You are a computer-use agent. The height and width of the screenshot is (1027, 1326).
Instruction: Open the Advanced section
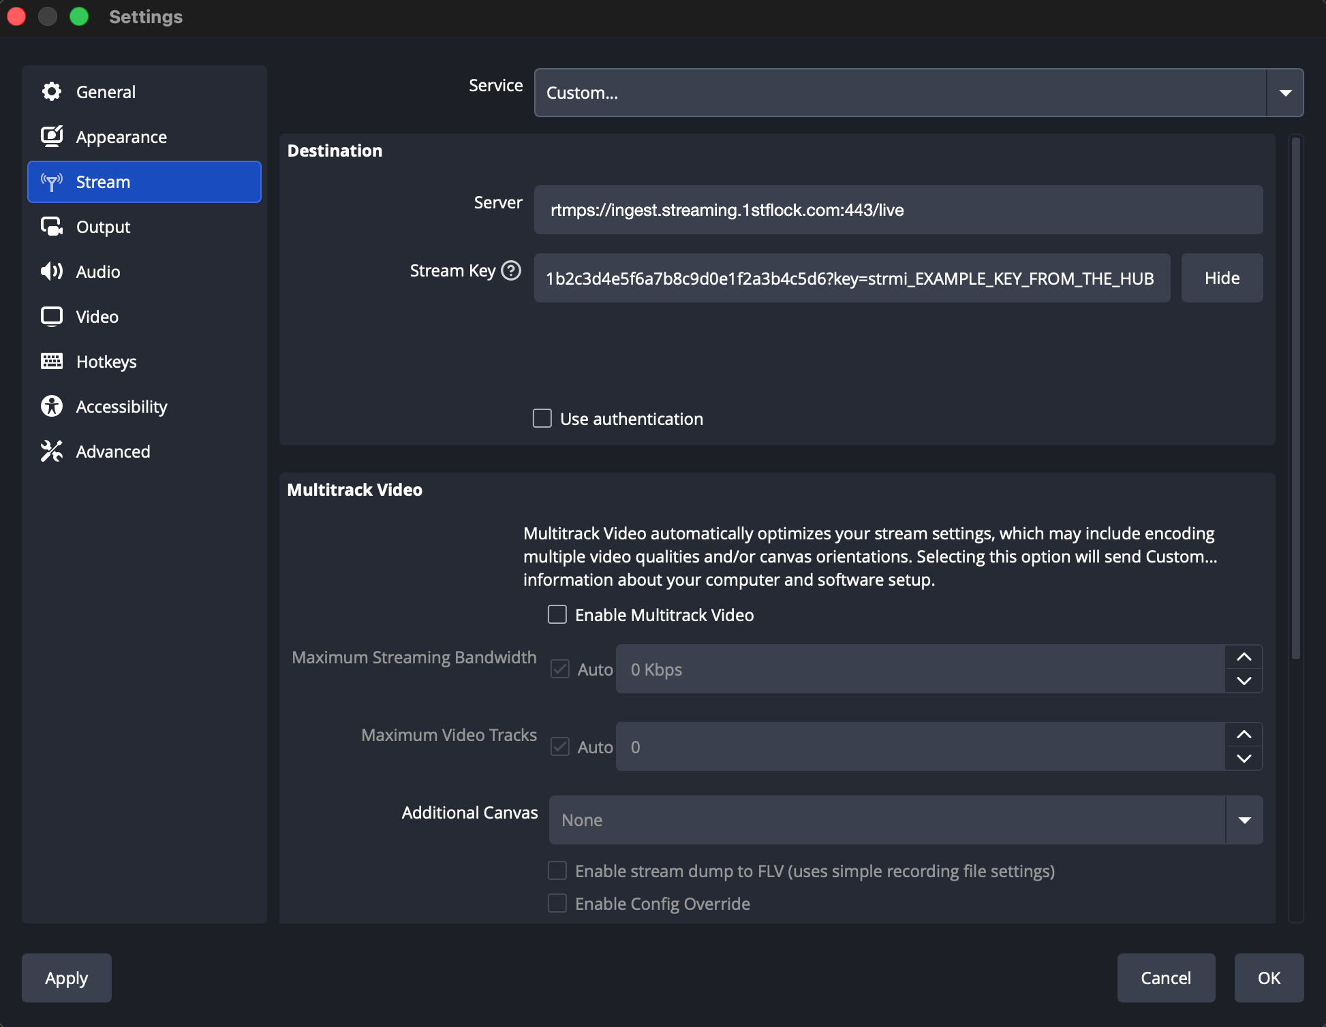tap(144, 452)
